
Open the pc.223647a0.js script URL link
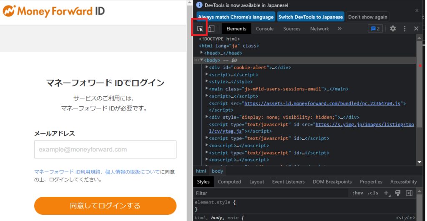point(322,103)
